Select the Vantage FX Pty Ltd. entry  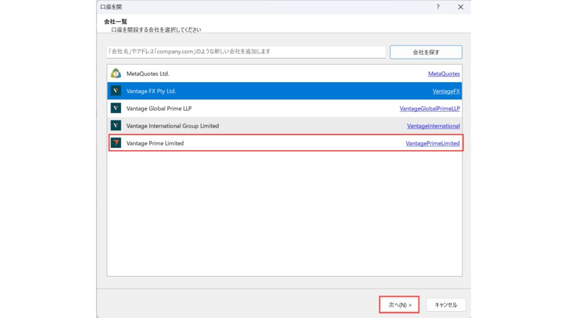click(151, 91)
